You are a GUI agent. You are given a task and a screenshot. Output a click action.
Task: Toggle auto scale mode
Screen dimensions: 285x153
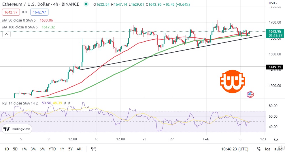(x=278, y=149)
